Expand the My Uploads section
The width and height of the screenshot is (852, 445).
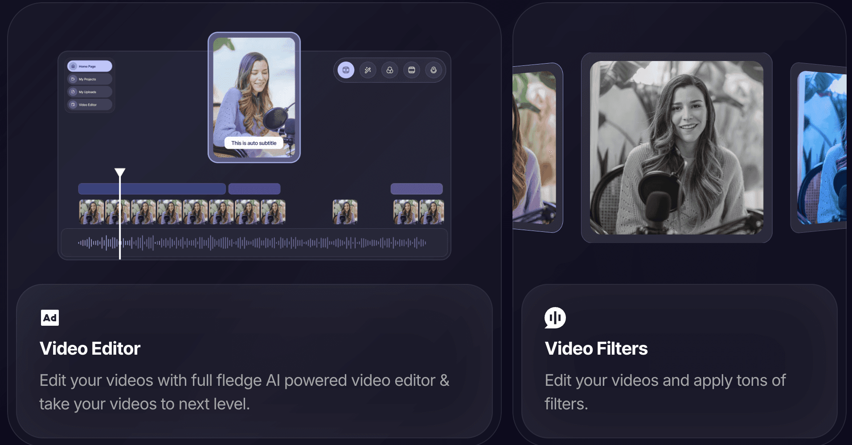pyautogui.click(x=89, y=92)
